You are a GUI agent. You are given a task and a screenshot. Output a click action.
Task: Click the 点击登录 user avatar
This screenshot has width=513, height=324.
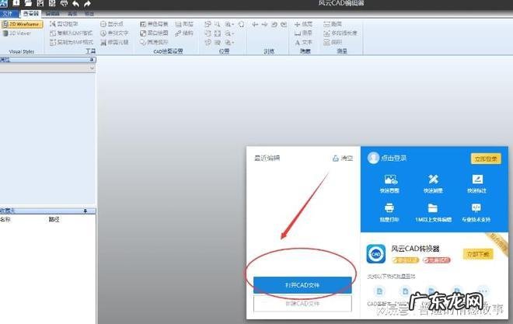tap(373, 159)
